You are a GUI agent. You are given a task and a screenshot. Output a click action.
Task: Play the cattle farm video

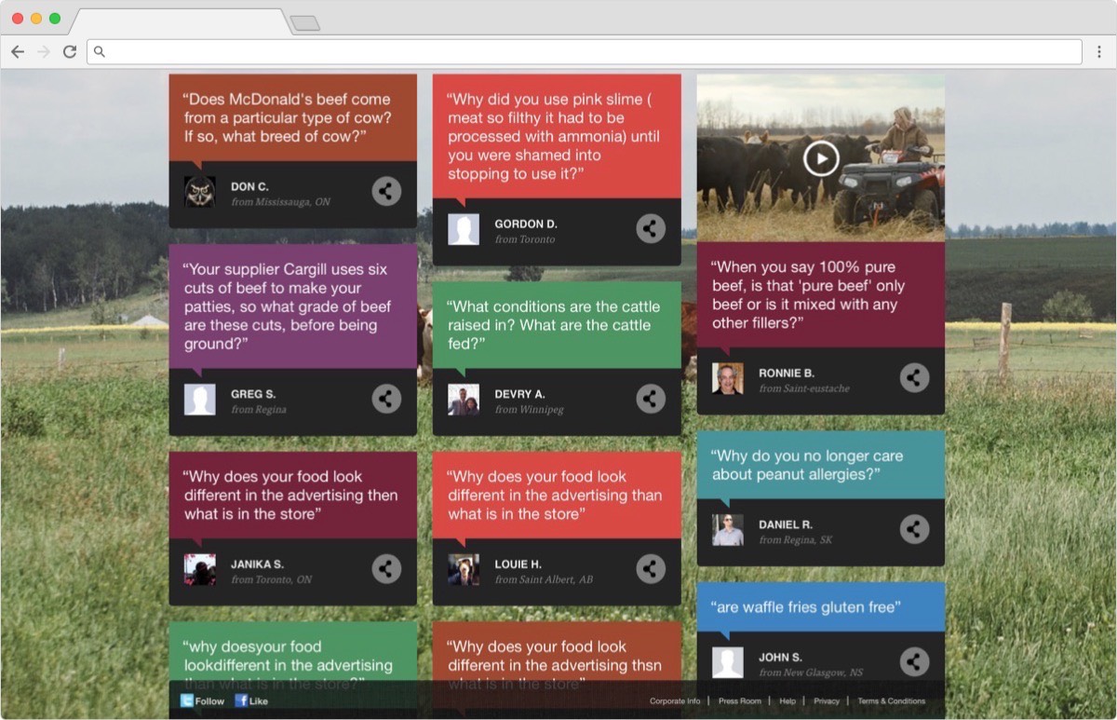(821, 158)
